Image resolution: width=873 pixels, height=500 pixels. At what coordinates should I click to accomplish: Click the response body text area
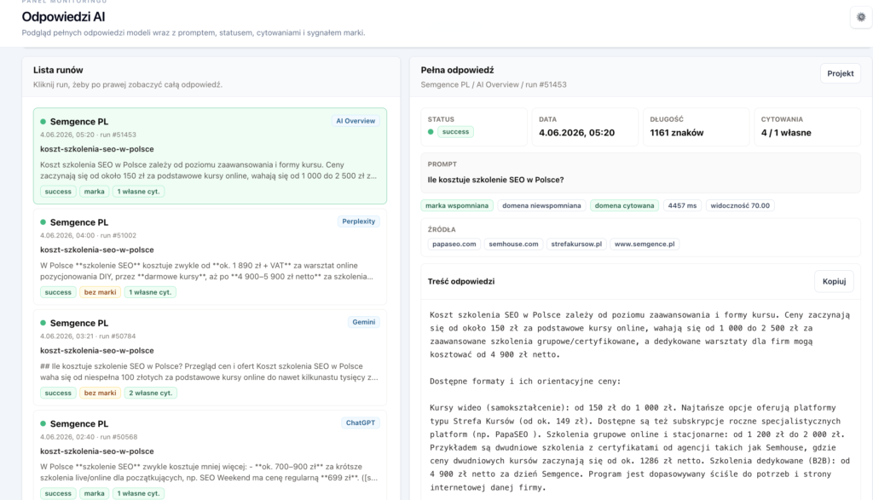pyautogui.click(x=640, y=400)
